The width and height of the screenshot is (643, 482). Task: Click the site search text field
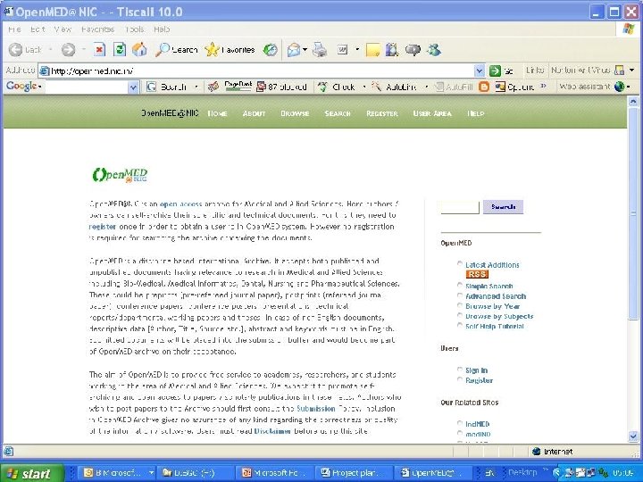click(460, 207)
